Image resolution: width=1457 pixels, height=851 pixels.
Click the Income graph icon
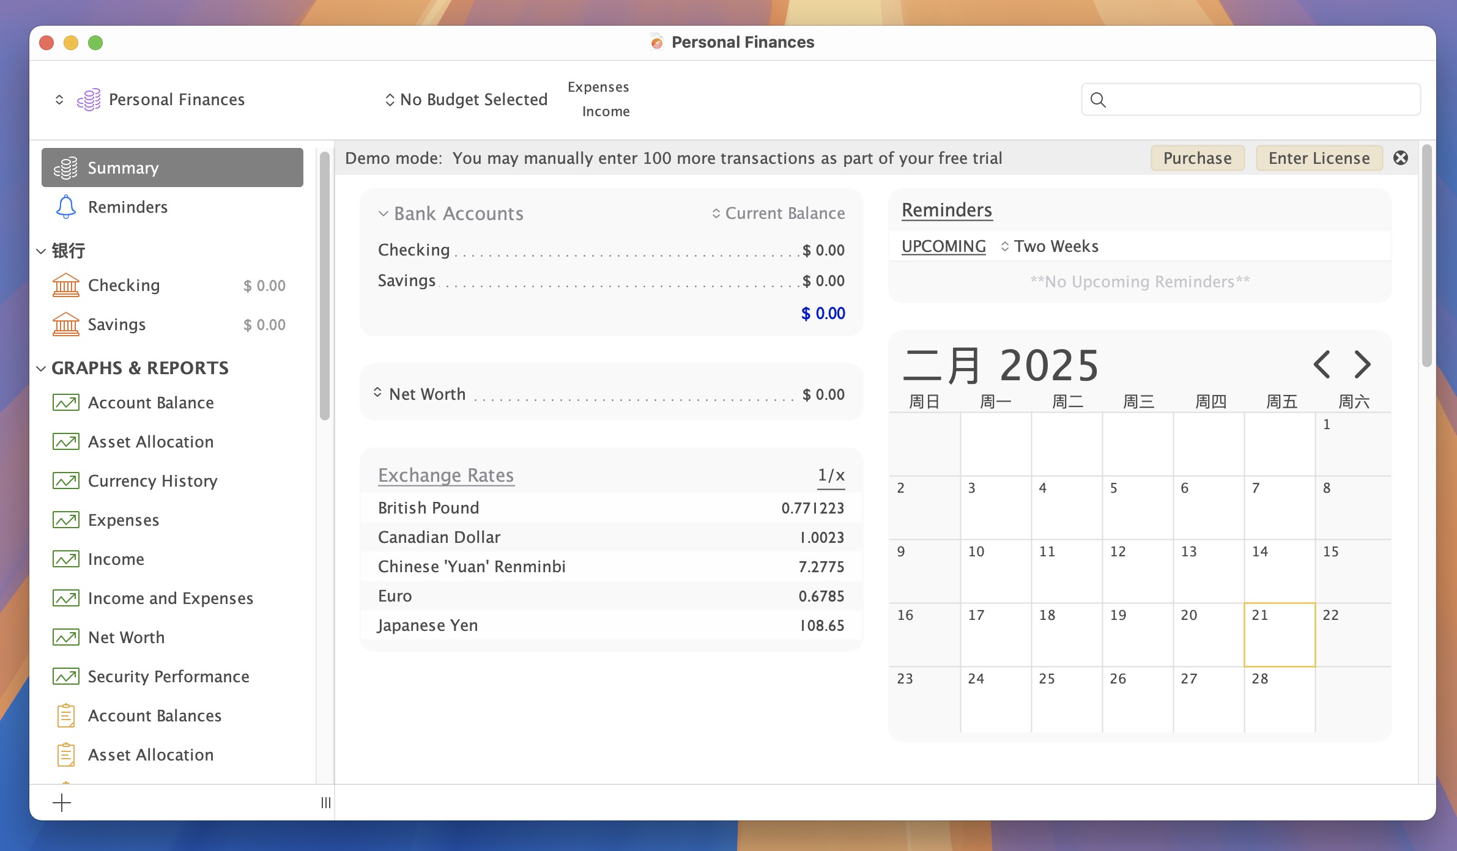point(65,559)
